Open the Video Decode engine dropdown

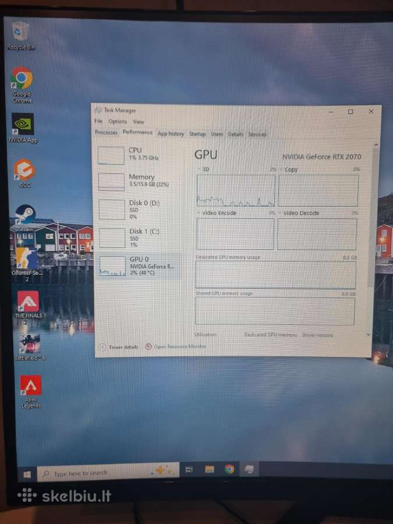tap(281, 213)
